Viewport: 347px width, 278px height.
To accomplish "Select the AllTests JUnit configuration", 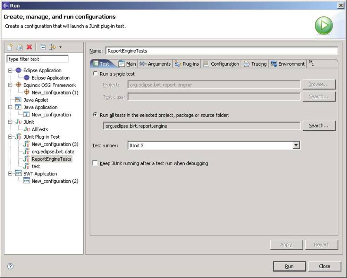I will pyautogui.click(x=40, y=129).
